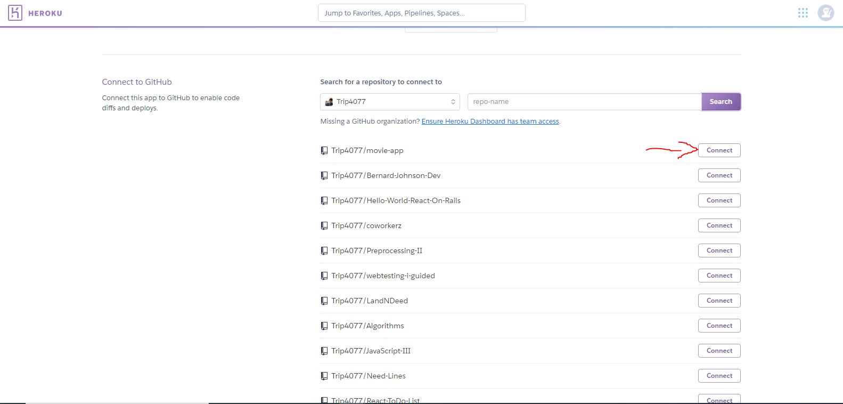Connect the Trip4077/Algorithms repository

click(719, 326)
